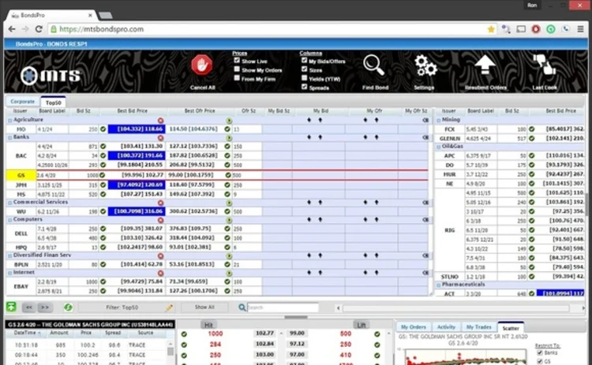Click clear icon at end of Agriculture row

[x=425, y=121]
